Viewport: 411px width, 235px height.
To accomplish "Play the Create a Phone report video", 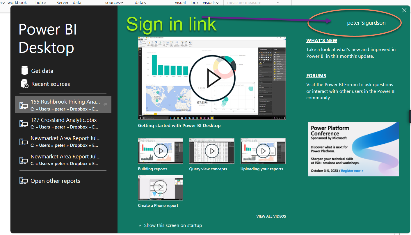I will (161, 187).
